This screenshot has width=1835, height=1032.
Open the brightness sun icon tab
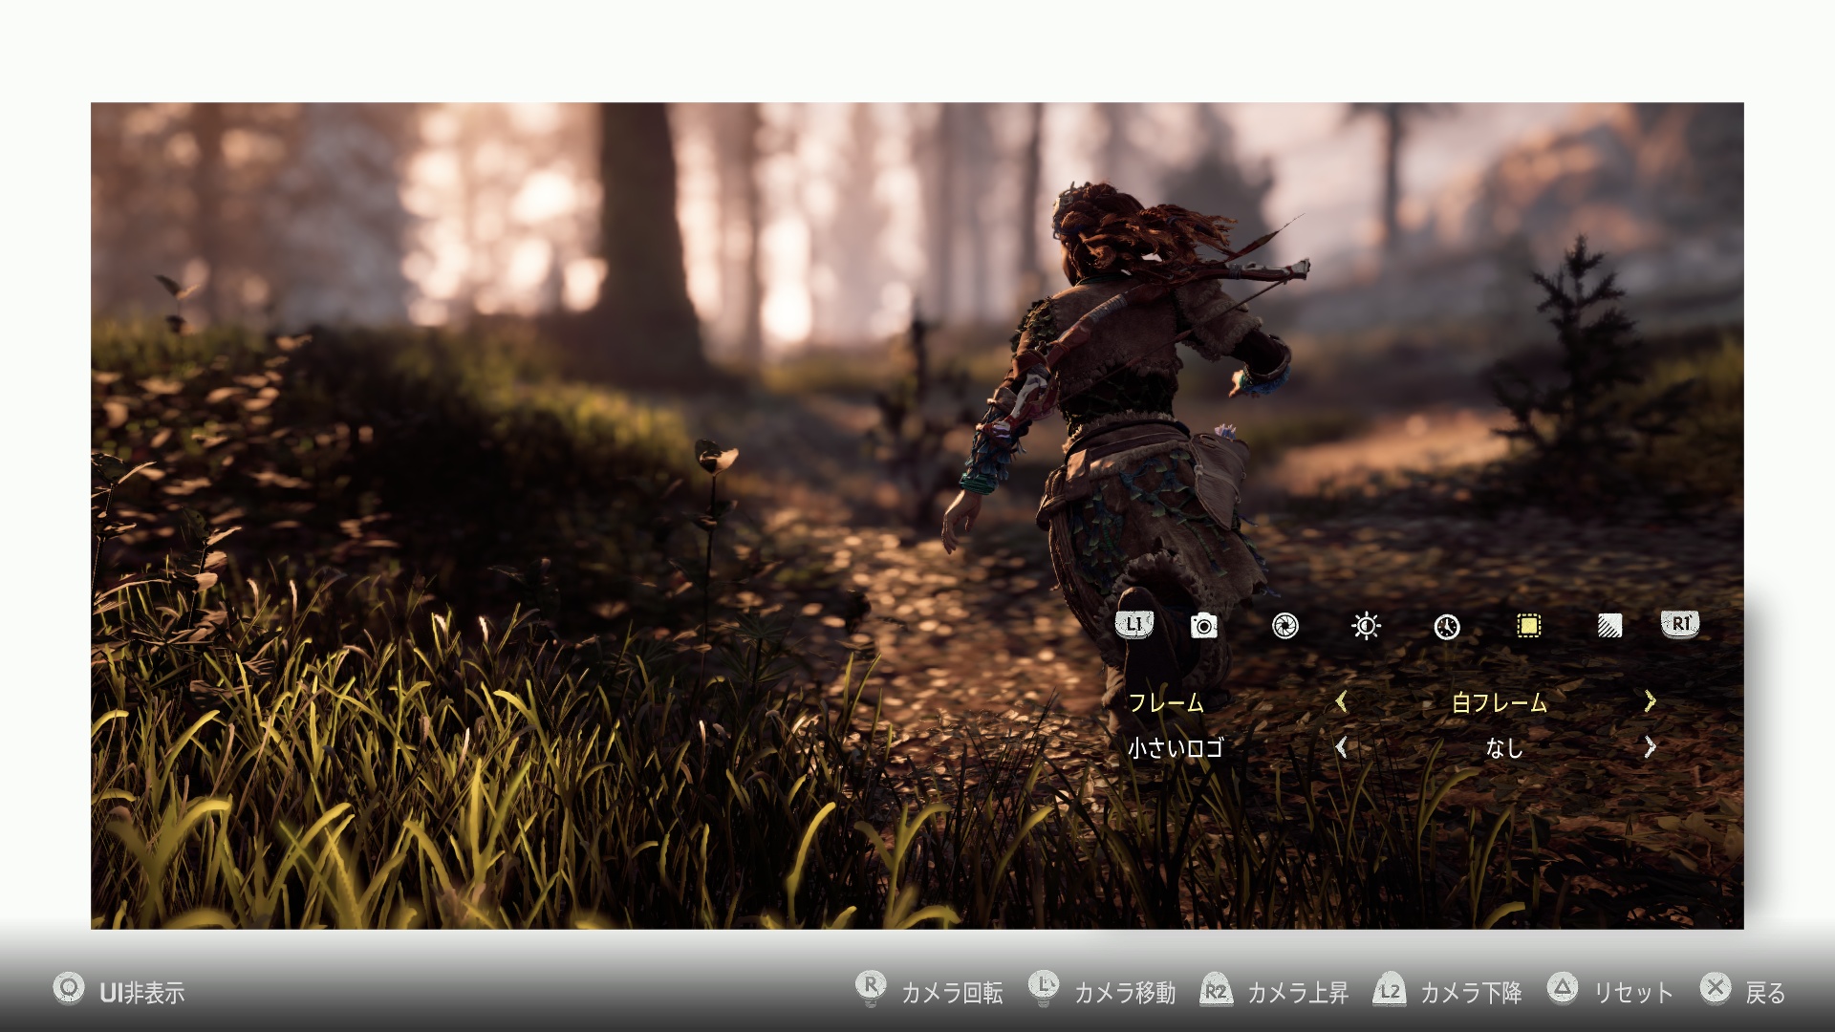[1366, 626]
